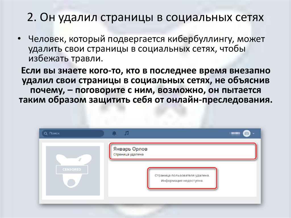Click the bold paragraph starting with "Если вы знаете"

(x=145, y=85)
